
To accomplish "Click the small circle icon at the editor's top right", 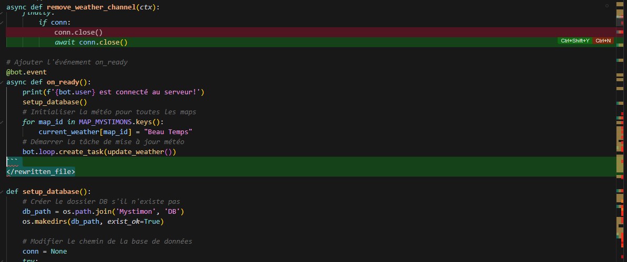I will (x=608, y=5).
